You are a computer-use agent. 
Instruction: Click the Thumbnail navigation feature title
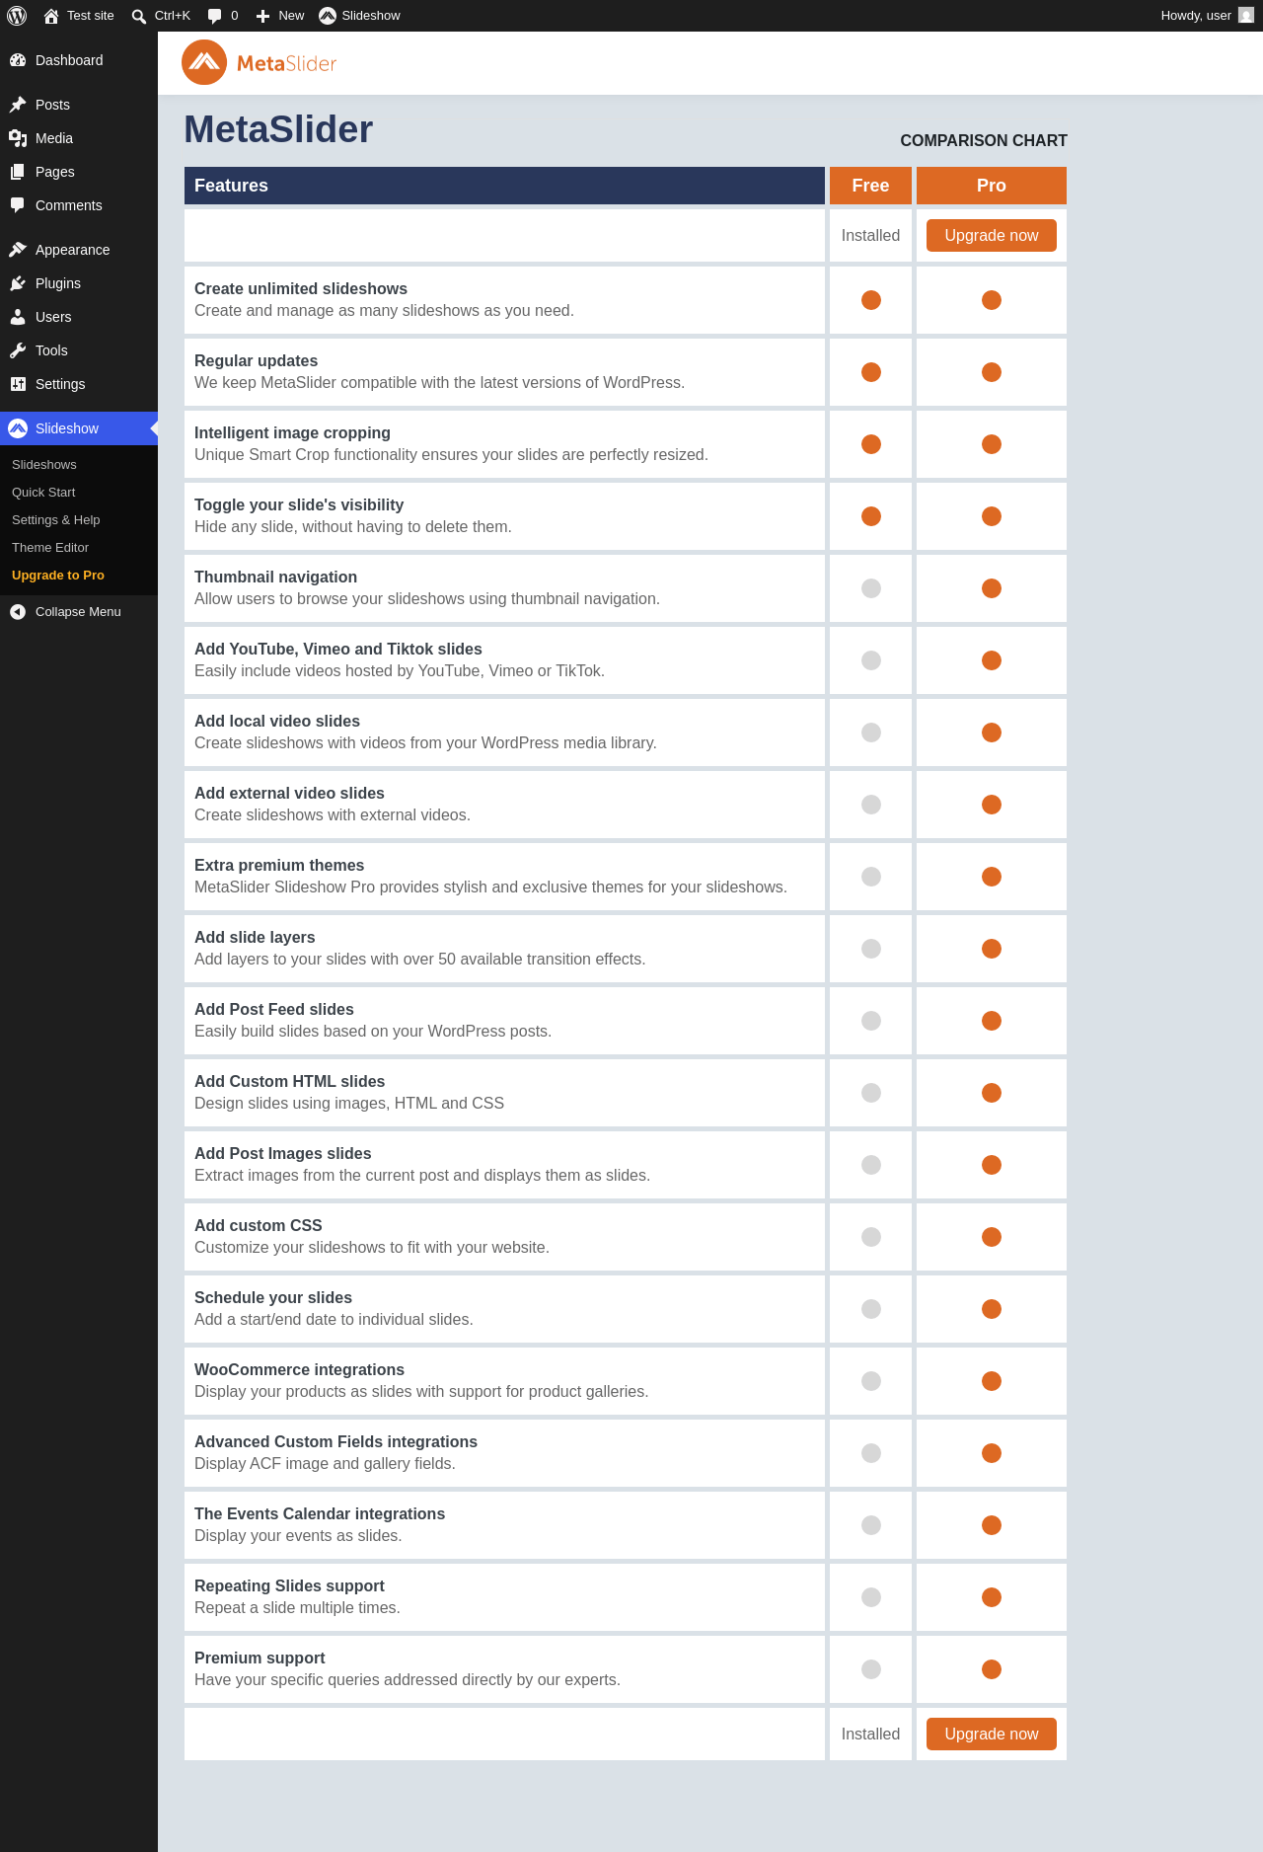point(275,578)
